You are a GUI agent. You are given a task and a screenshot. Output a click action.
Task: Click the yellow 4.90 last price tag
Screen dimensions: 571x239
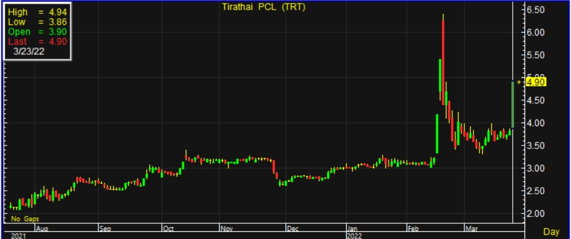click(x=536, y=83)
